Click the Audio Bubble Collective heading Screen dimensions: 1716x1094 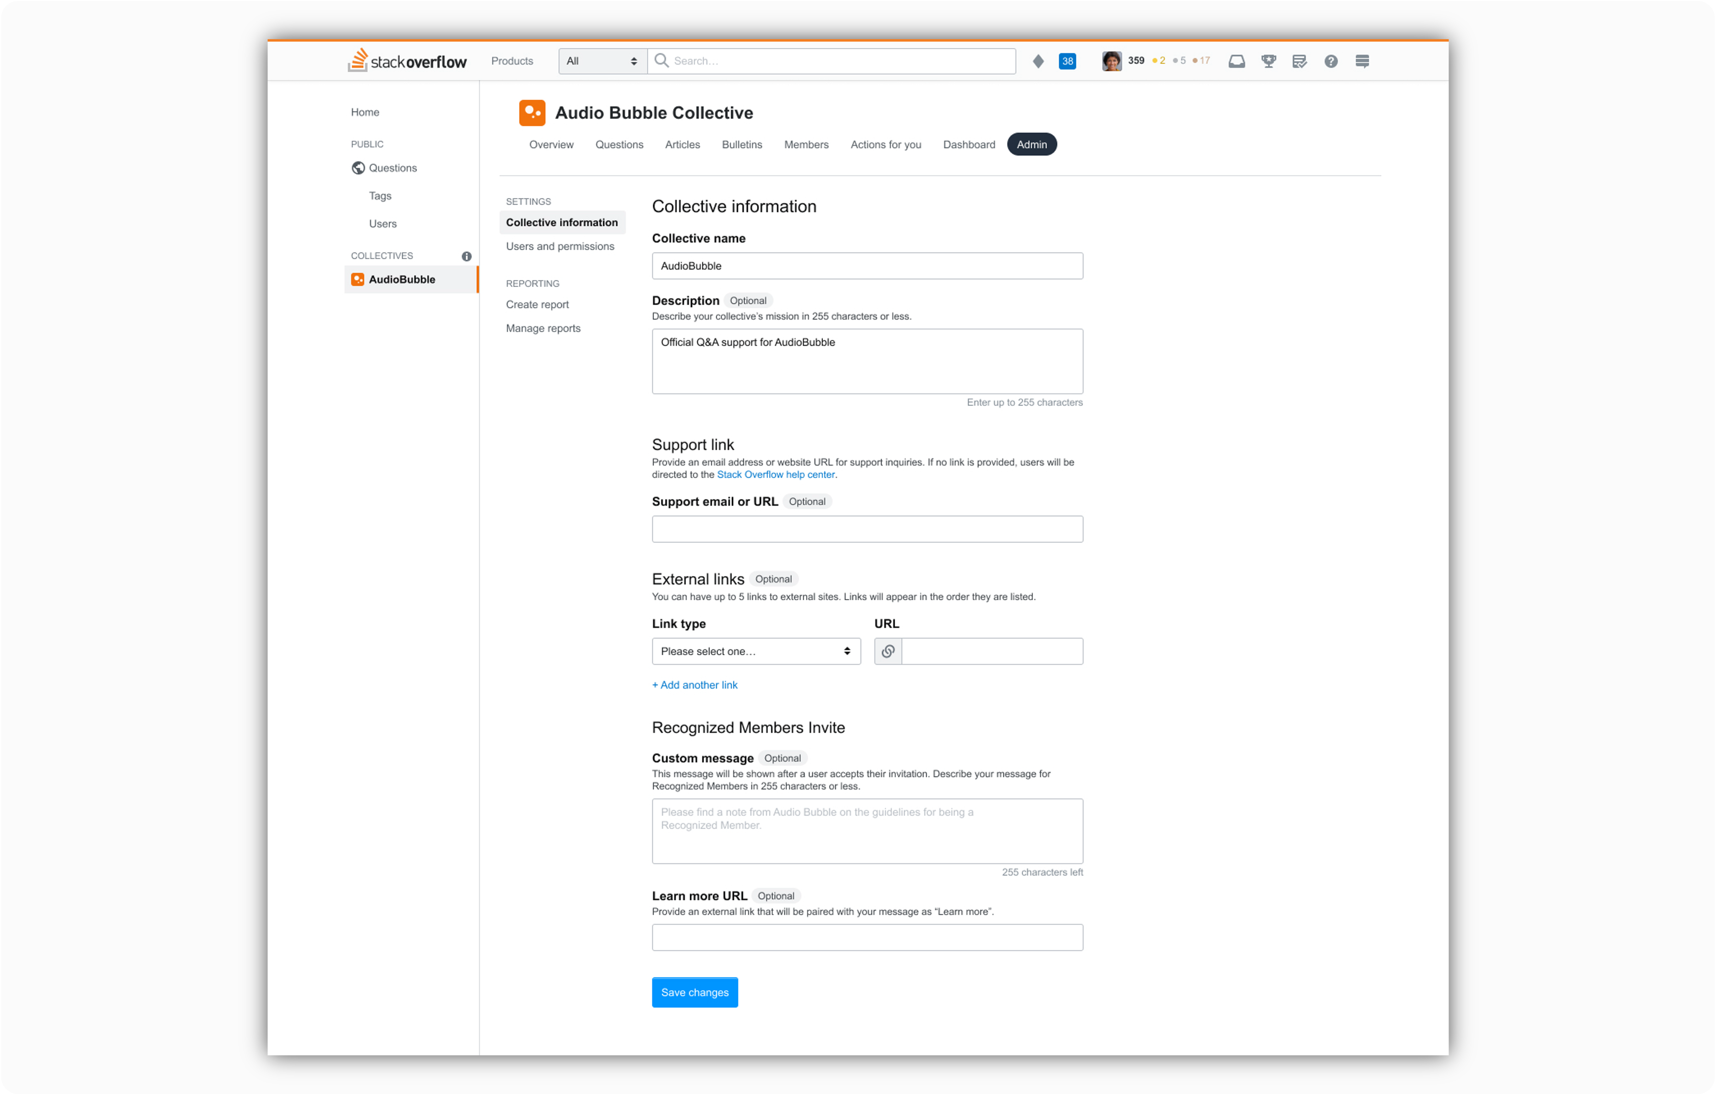pyautogui.click(x=653, y=113)
